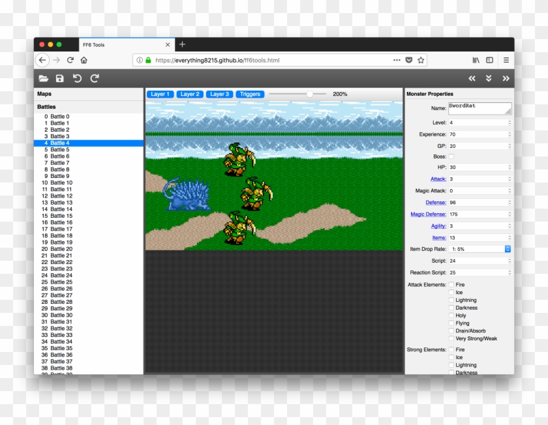The width and height of the screenshot is (548, 425).
Task: Select the Triggers tab
Action: [250, 94]
